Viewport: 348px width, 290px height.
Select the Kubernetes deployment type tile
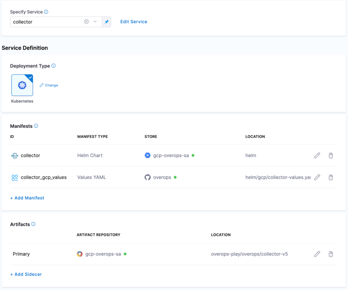point(22,85)
